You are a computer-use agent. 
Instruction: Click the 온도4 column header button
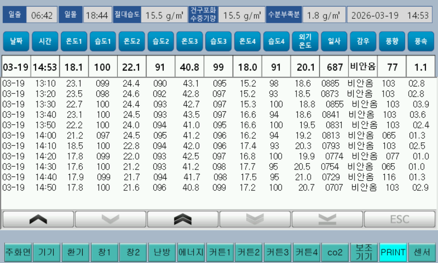tap(247, 41)
